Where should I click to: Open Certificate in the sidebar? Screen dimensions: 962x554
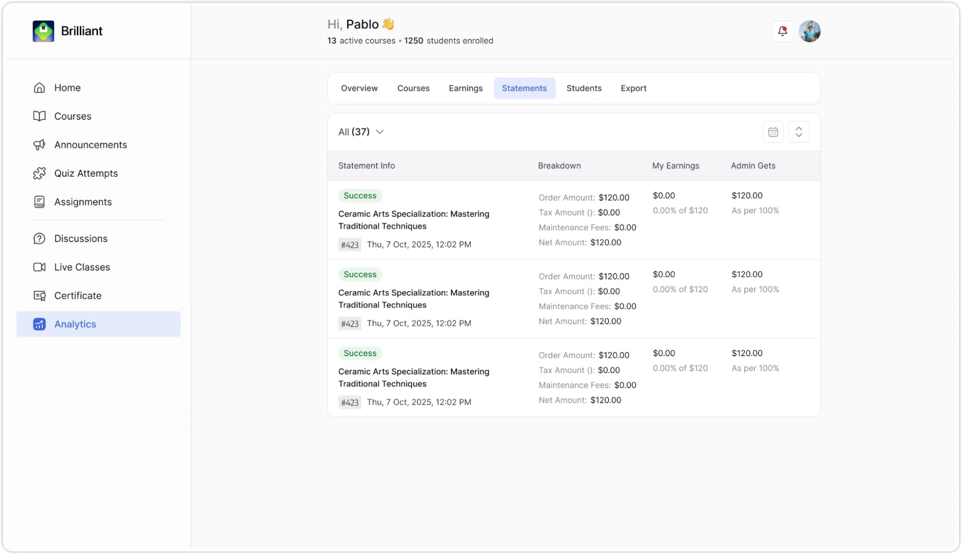click(99, 296)
